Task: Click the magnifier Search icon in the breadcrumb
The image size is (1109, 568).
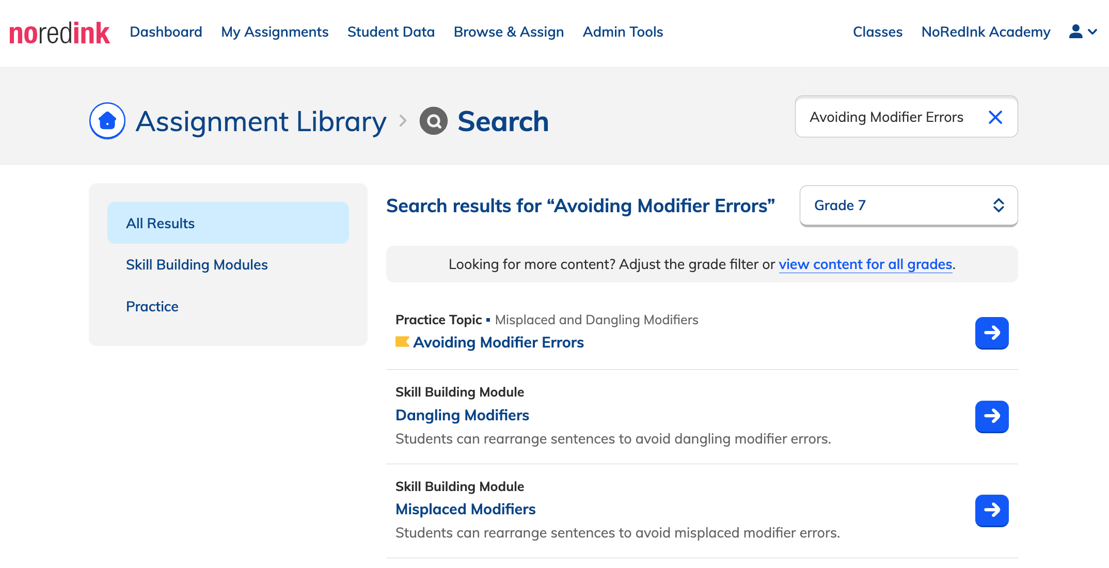Action: [x=434, y=121]
